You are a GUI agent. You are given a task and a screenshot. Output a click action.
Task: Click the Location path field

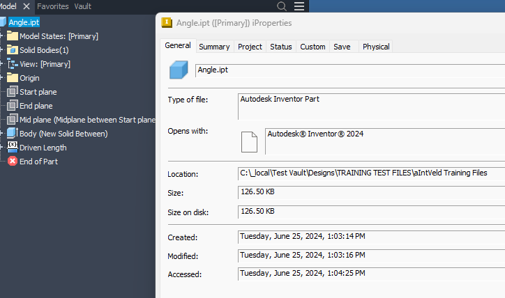coord(371,173)
